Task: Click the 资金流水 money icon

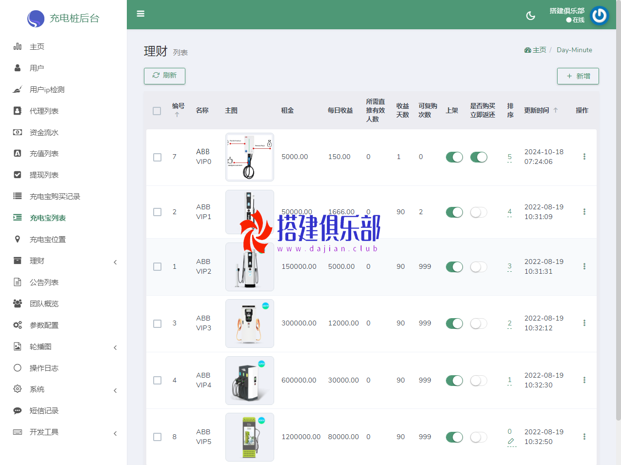Action: pyautogui.click(x=18, y=132)
